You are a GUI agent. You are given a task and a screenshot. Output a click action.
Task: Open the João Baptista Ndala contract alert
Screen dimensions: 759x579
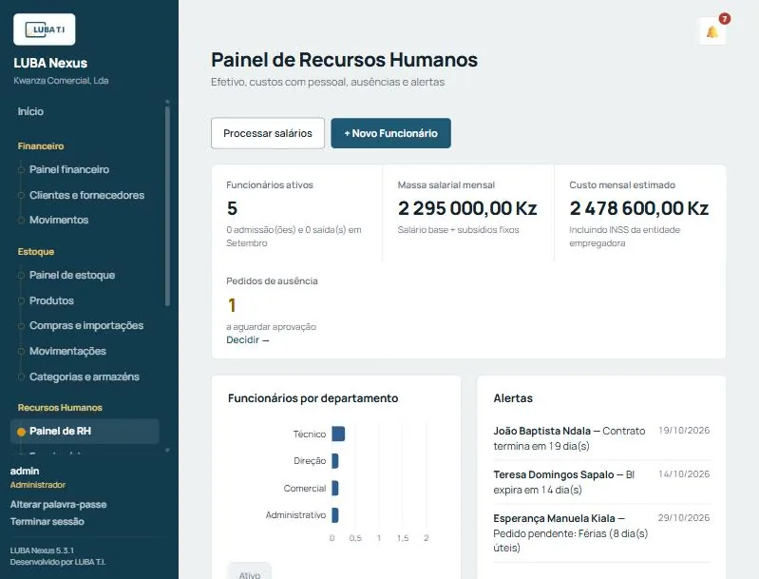(x=601, y=438)
